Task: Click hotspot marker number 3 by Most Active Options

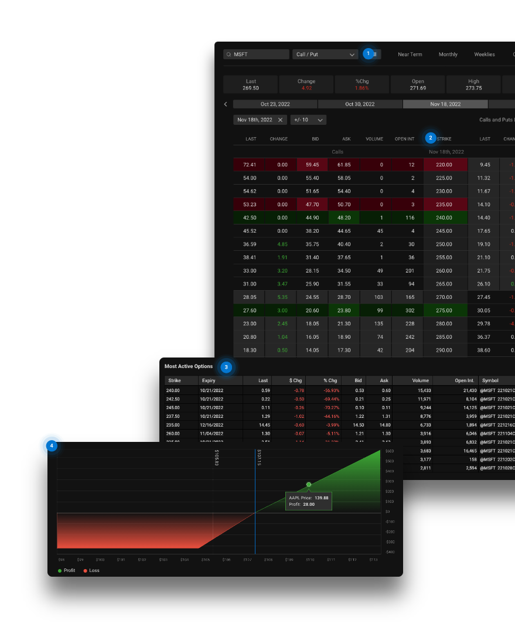Action: point(226,367)
